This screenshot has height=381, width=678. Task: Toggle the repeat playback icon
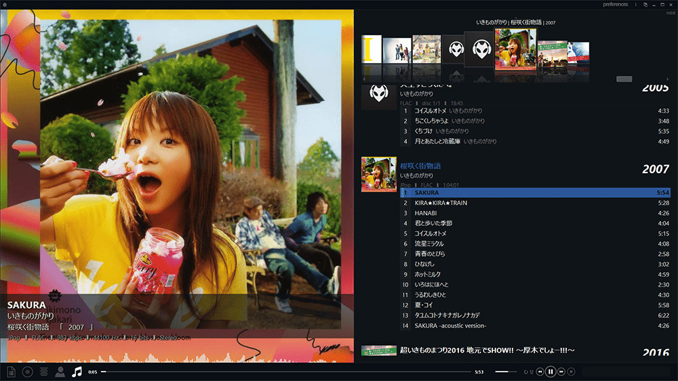click(526, 372)
